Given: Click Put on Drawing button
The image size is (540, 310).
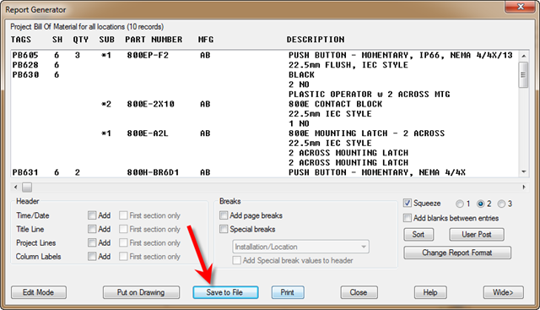Looking at the screenshot, I should coord(141,292).
